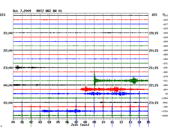This screenshot has width=169, height=129.
Task: Click the '21:15' UTC time label
Action: tap(154, 68)
